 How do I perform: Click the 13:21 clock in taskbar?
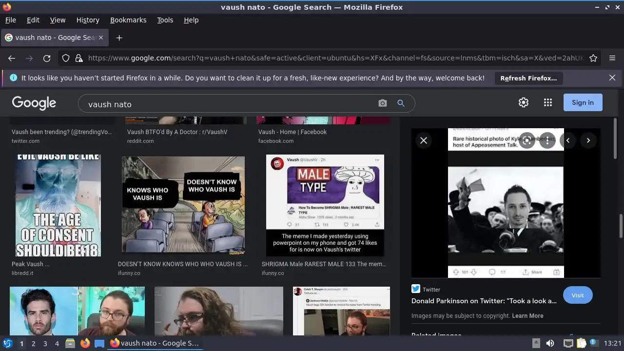[612, 343]
